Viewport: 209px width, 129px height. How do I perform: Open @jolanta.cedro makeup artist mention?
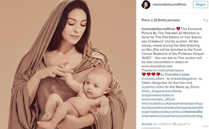(153, 87)
